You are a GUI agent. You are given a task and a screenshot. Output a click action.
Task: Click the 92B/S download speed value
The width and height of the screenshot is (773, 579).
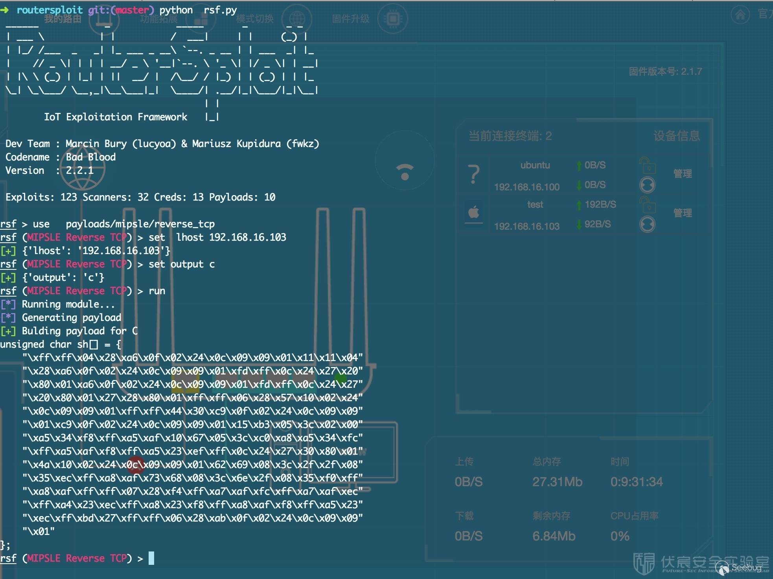click(x=598, y=224)
